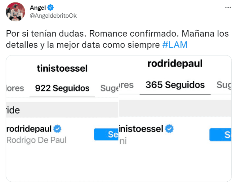
Task: Open the #LAM hashtag link
Action: pyautogui.click(x=175, y=45)
